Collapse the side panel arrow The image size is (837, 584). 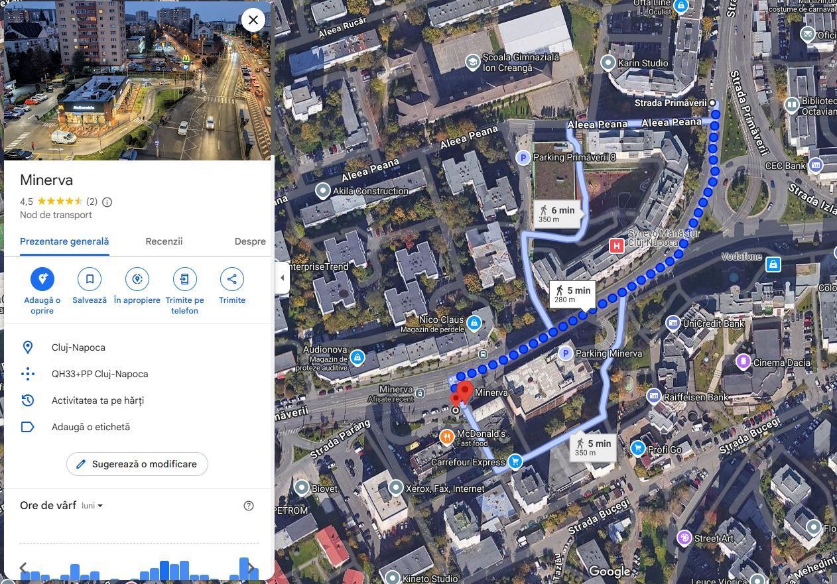(x=282, y=278)
